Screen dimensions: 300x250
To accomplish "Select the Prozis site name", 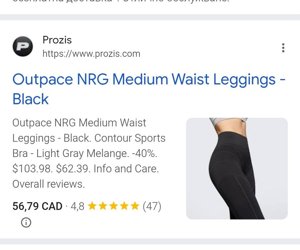I will coord(57,40).
